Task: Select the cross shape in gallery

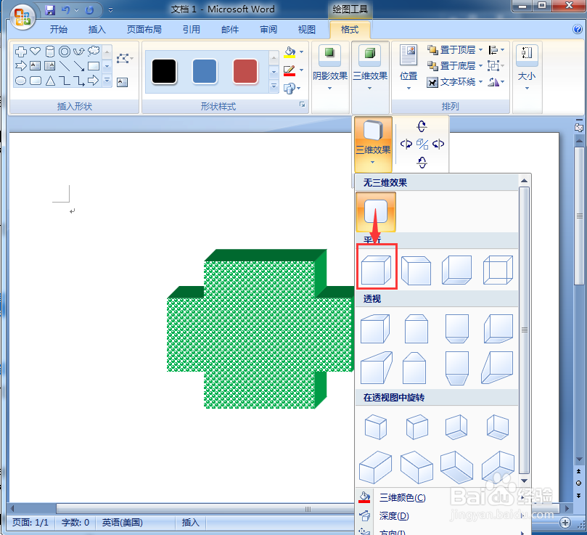Action: [x=20, y=52]
